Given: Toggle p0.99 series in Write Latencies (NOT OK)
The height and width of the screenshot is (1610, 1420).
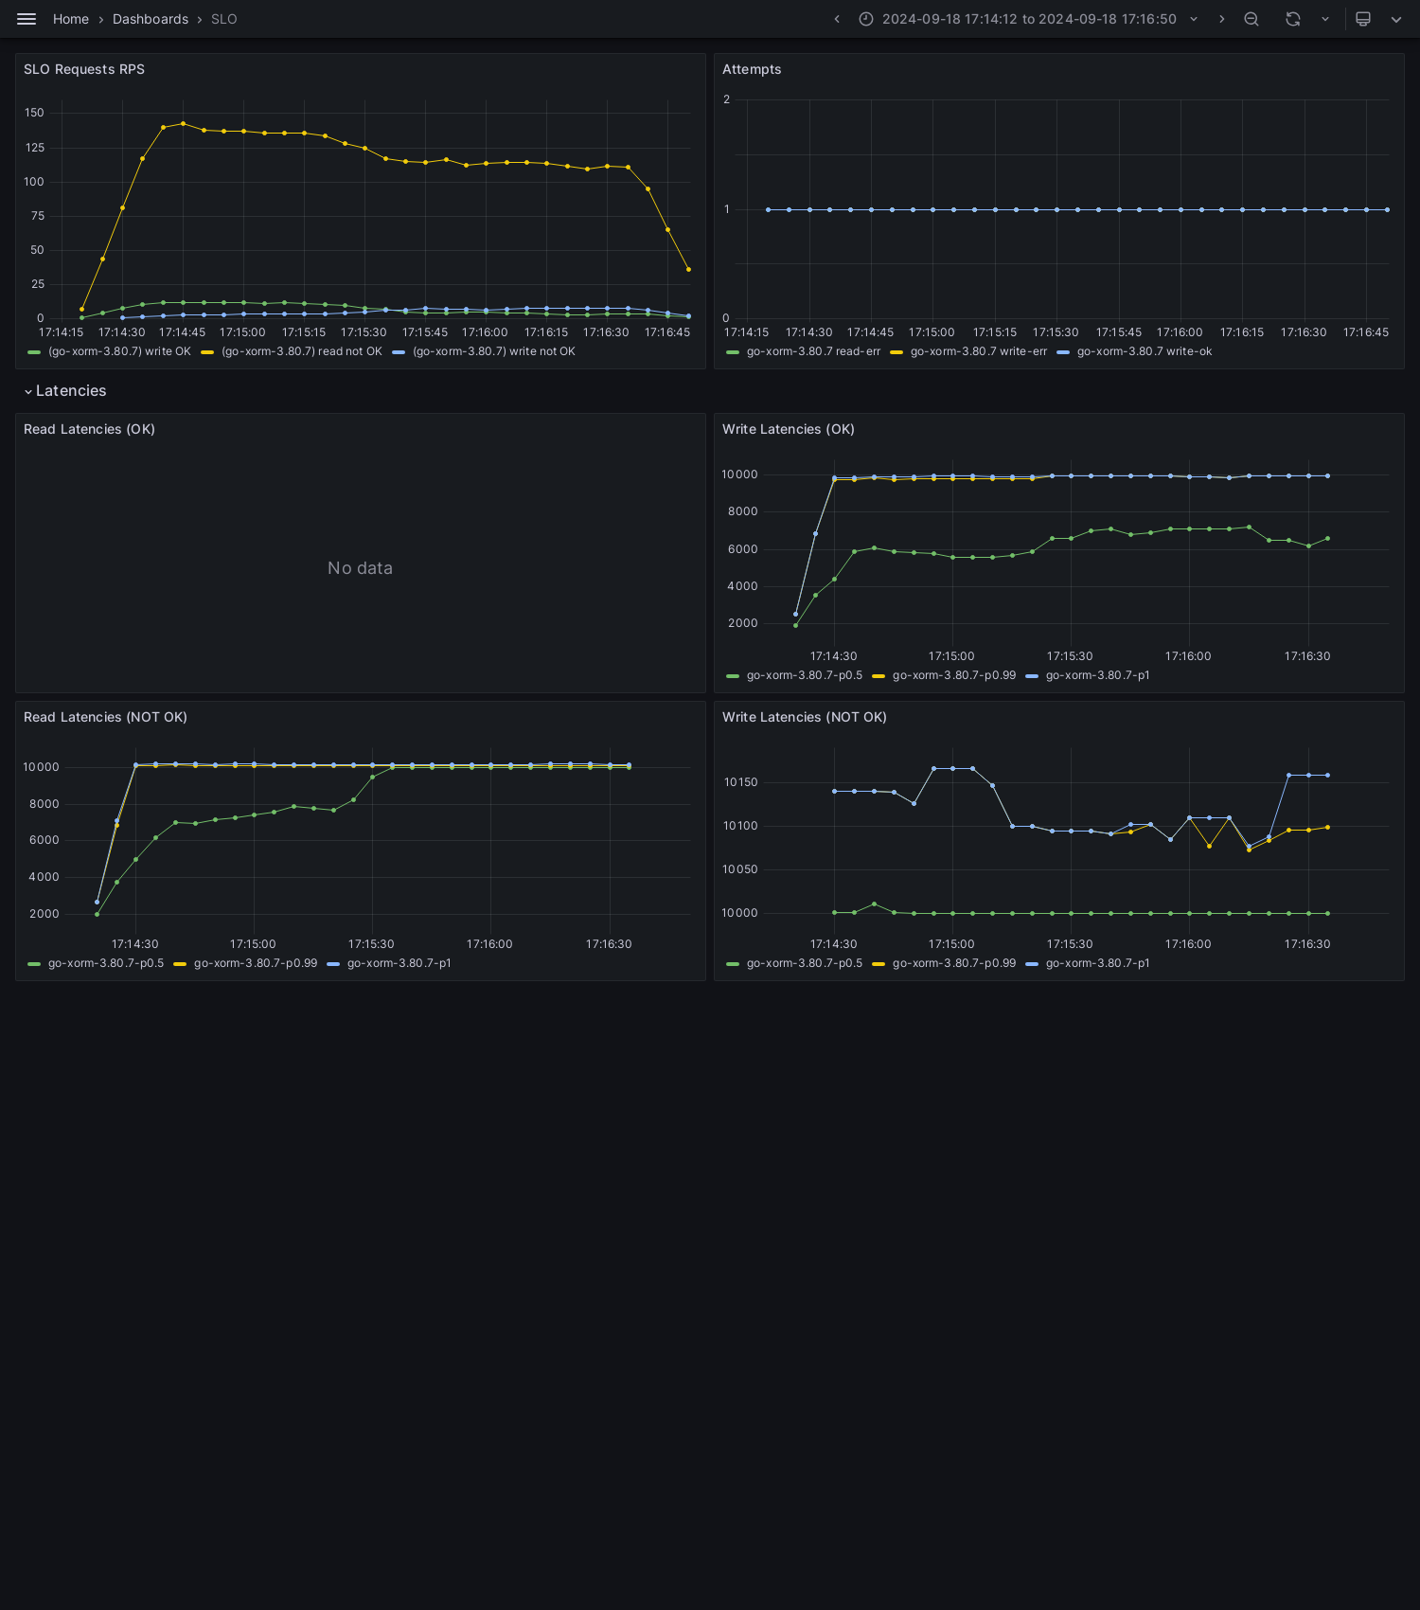Looking at the screenshot, I should tap(954, 963).
